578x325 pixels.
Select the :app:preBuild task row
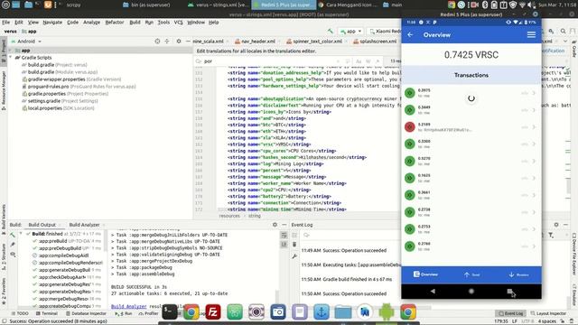(x=67, y=241)
